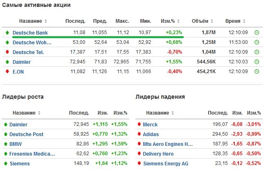Viewport: 265px width, 169px height.
Task: Open the Fresenius Medica... stock link
Action: pos(32,154)
